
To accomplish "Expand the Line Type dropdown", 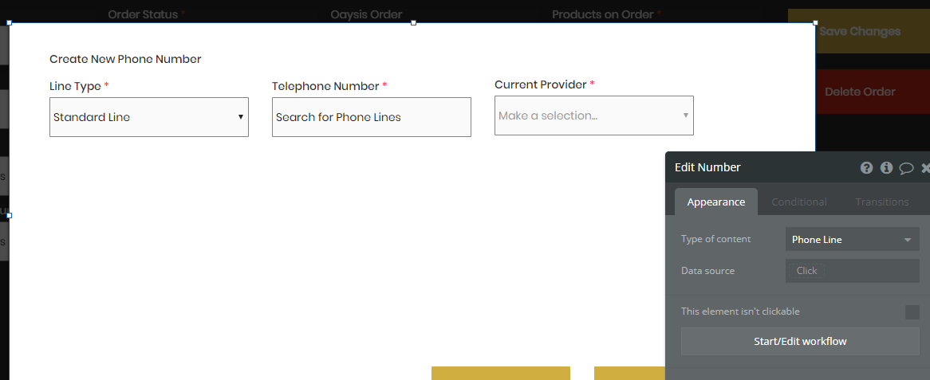I will (x=149, y=117).
